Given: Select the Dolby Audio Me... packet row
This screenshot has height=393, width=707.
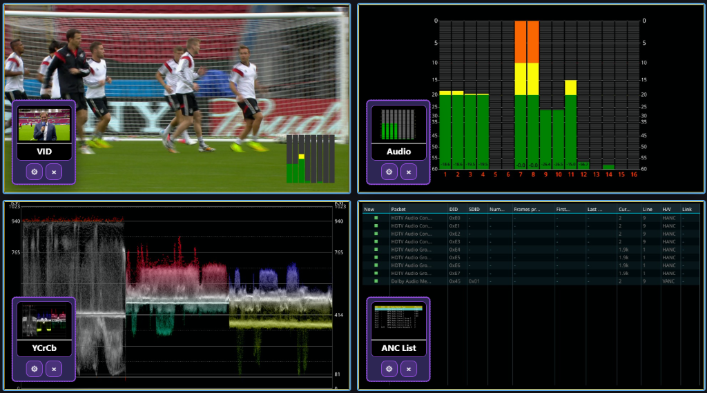Looking at the screenshot, I should [x=531, y=281].
